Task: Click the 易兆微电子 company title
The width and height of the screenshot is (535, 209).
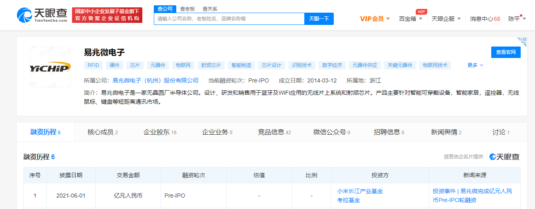Action: point(104,52)
